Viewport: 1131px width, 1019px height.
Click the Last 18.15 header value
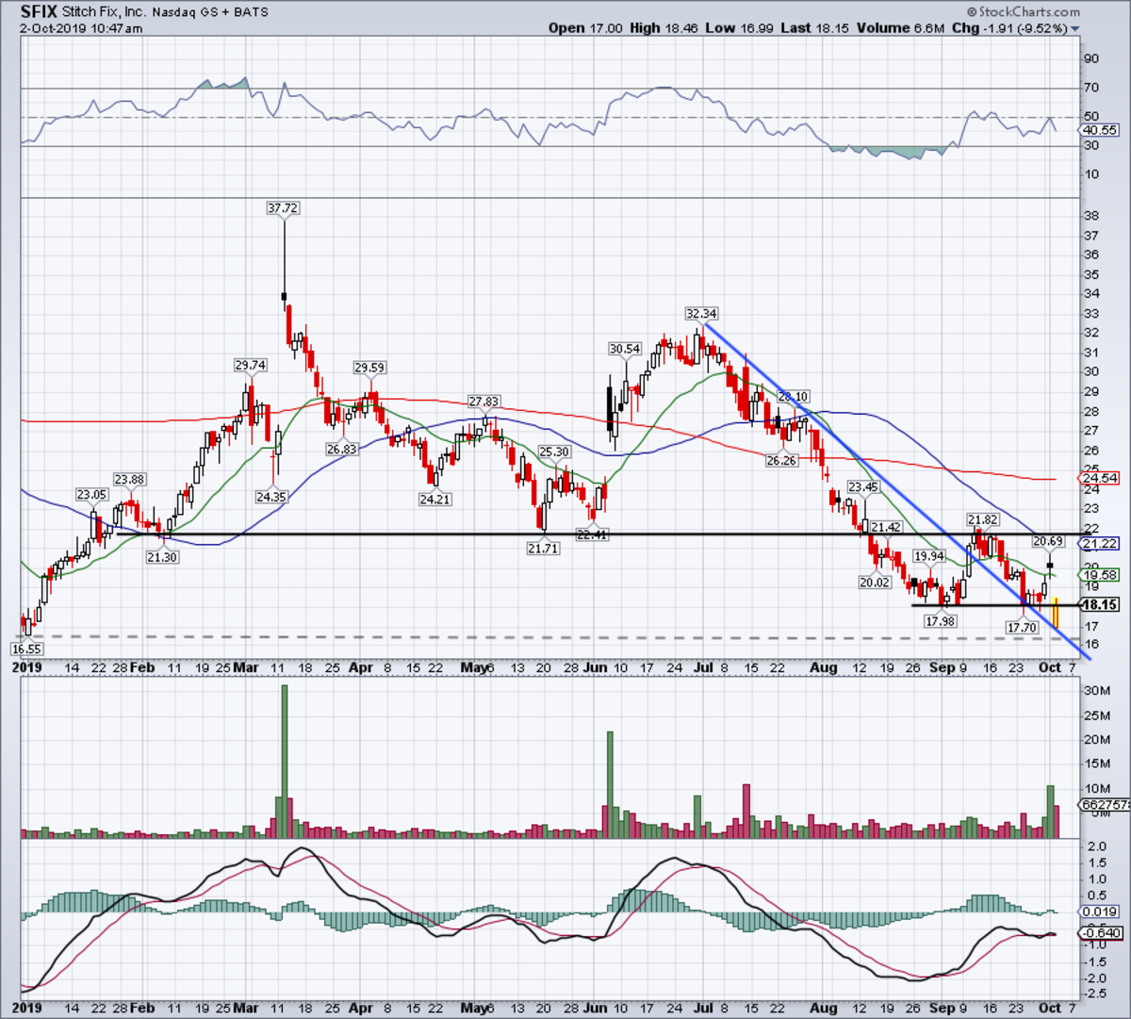coord(815,28)
